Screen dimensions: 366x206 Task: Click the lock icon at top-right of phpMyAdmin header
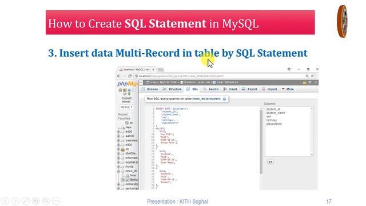click(304, 82)
